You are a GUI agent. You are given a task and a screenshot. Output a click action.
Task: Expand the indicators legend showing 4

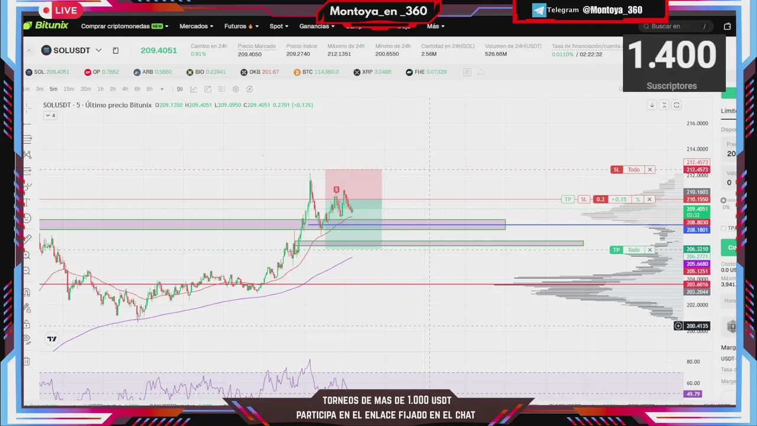[50, 115]
